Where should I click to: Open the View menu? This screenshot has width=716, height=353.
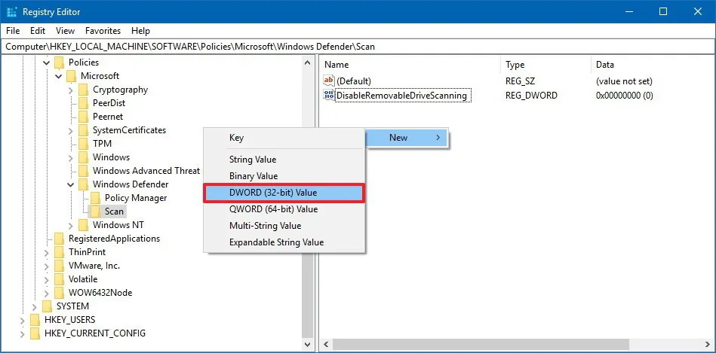point(66,31)
